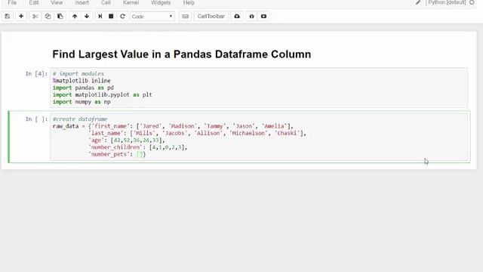Open the Help menu
Viewport: 483px width, 272px height.
(189, 3)
